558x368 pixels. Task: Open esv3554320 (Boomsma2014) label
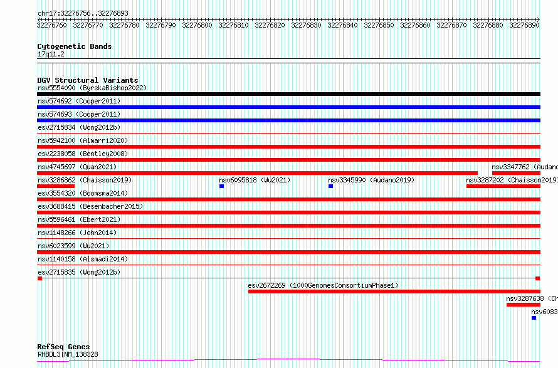coord(83,193)
